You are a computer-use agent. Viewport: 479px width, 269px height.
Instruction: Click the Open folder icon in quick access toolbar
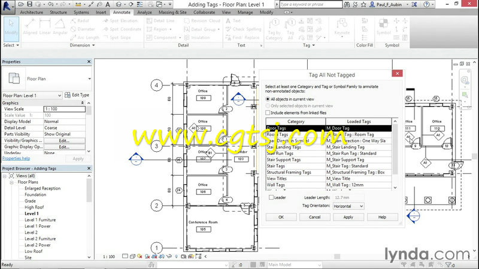click(x=21, y=4)
